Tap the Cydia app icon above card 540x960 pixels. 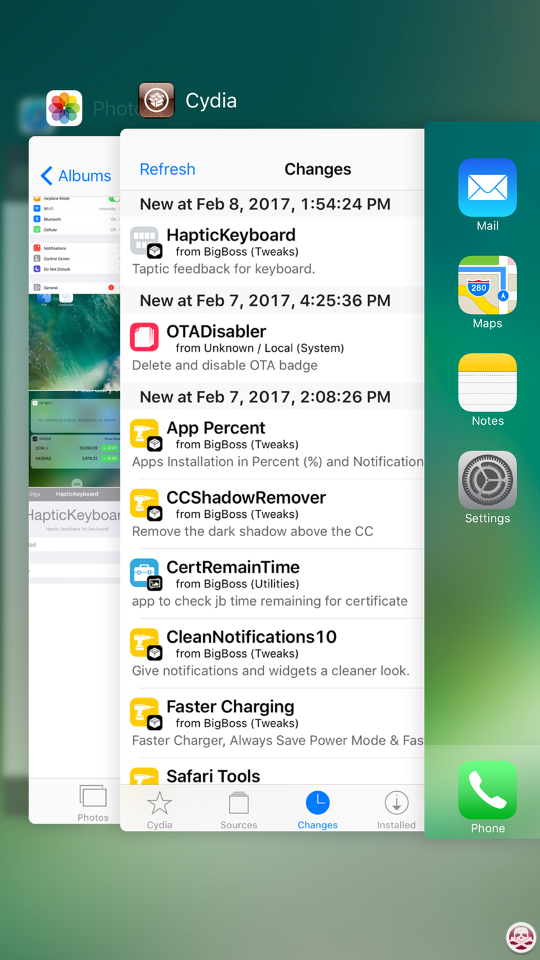click(x=157, y=101)
